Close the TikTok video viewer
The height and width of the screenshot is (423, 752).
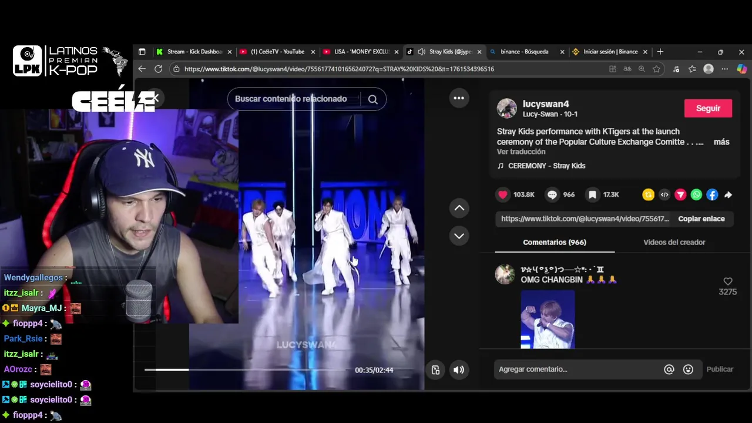[154, 98]
